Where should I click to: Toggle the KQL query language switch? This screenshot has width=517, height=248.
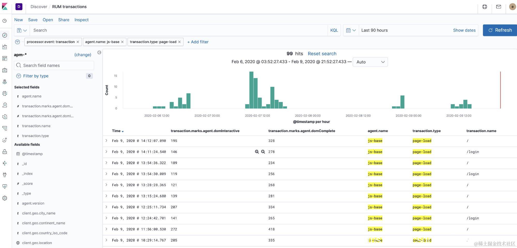(x=334, y=30)
